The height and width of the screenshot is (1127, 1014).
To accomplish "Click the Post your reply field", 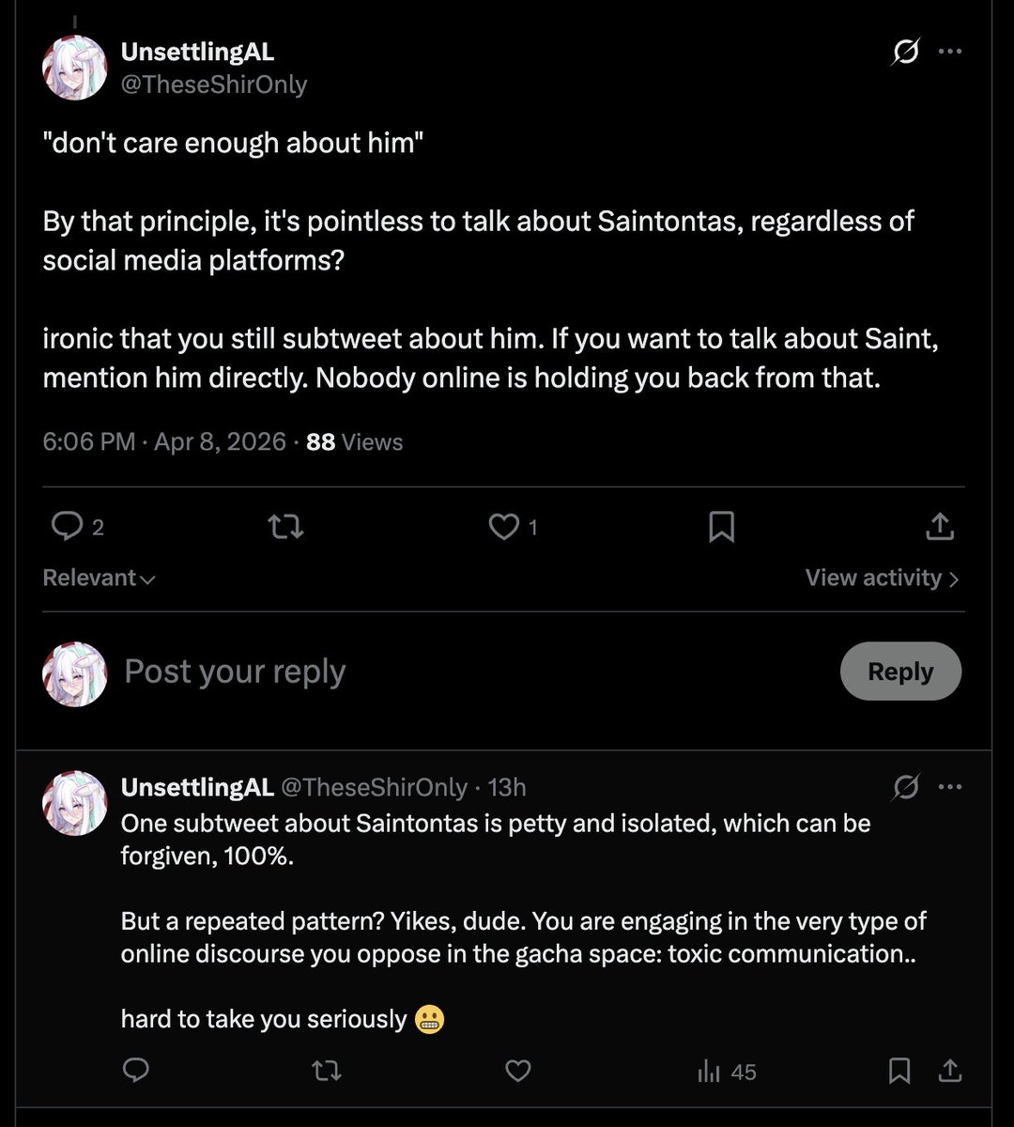I will 469,672.
